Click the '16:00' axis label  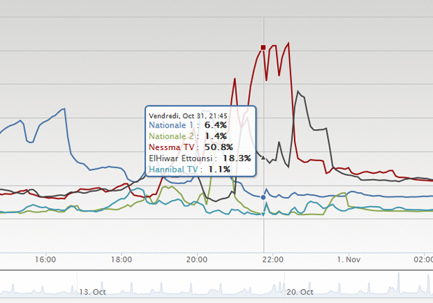(x=45, y=260)
